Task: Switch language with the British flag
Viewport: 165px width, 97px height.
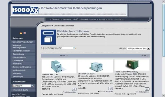Action: [25, 33]
